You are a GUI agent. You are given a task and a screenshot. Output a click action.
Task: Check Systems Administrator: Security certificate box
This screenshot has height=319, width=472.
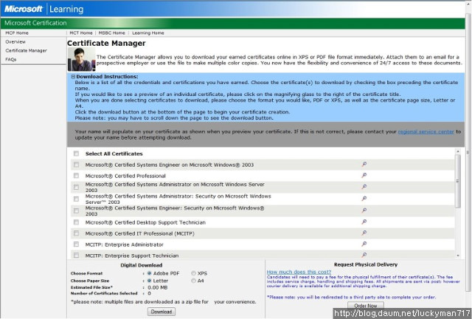[76, 199]
